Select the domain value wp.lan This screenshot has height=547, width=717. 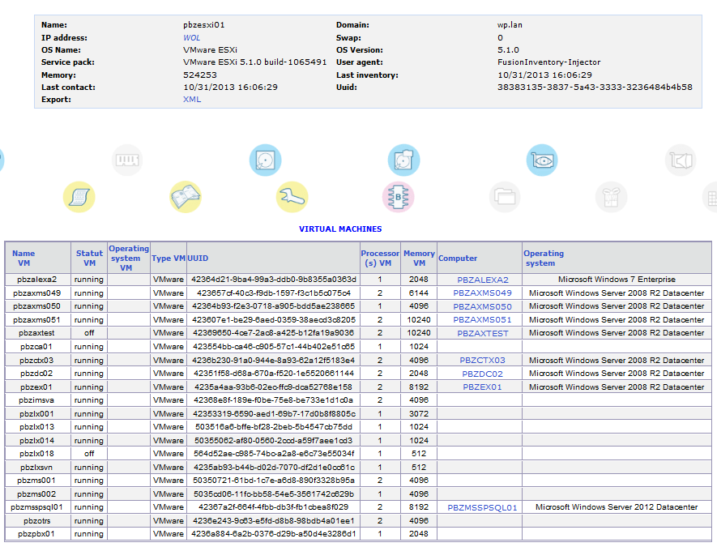tap(510, 25)
